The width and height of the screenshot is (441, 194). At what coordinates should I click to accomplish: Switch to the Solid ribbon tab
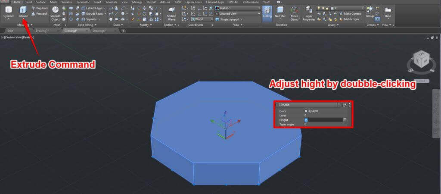click(29, 2)
